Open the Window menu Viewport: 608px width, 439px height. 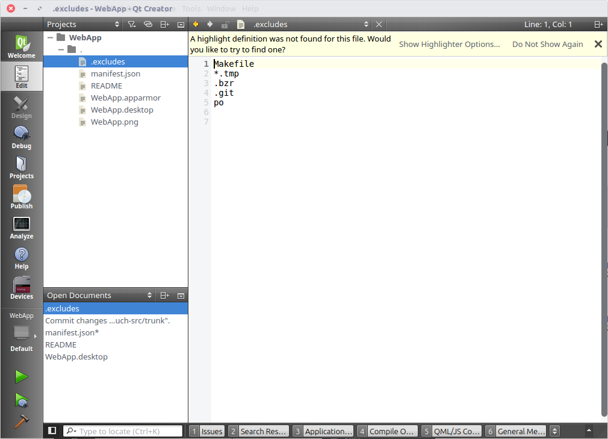(x=221, y=8)
